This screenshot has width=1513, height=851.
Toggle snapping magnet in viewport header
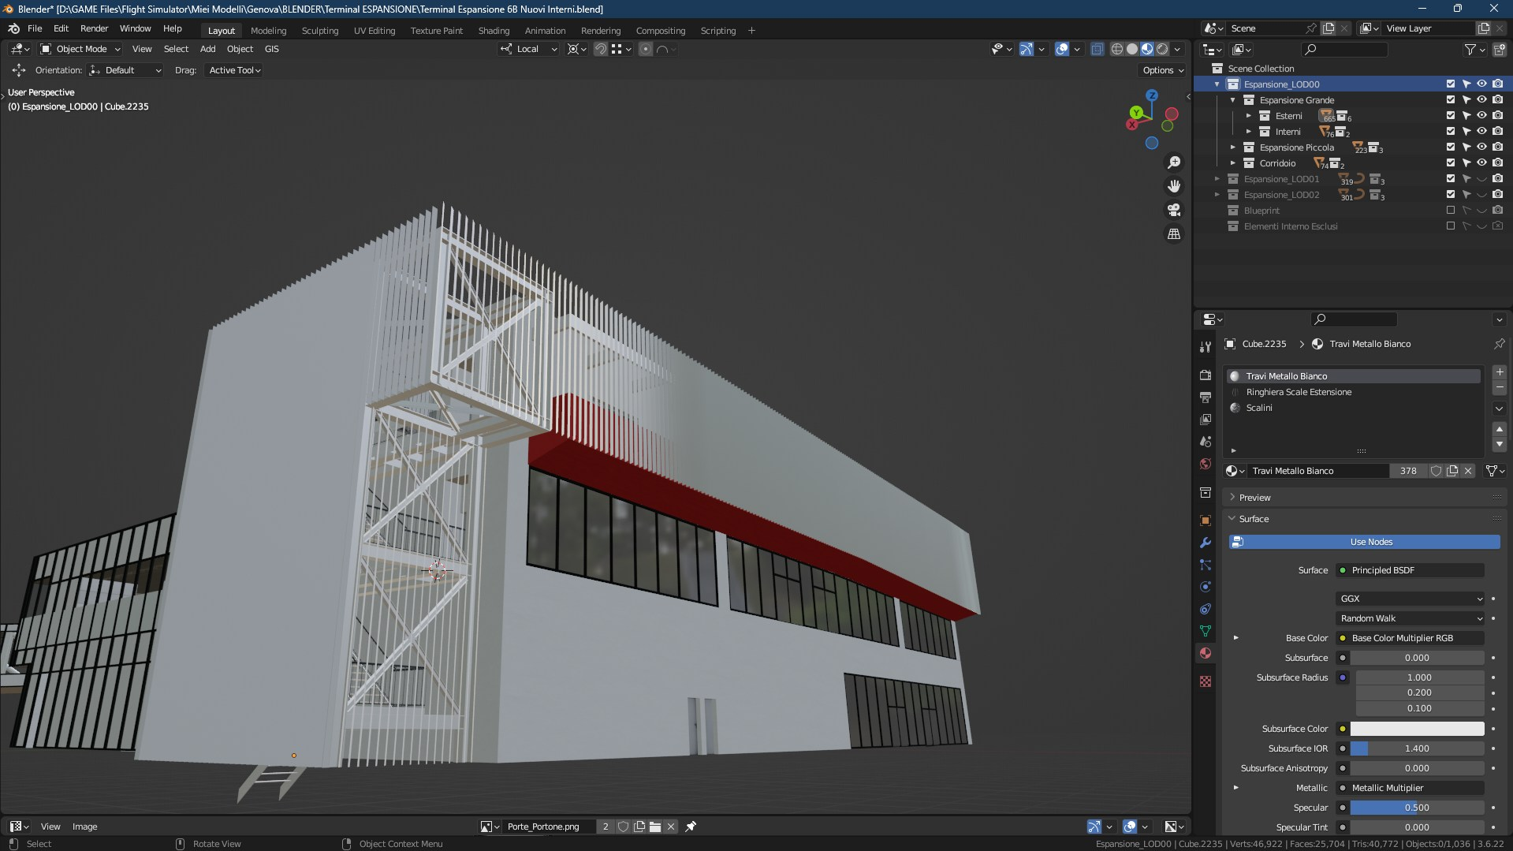[601, 49]
